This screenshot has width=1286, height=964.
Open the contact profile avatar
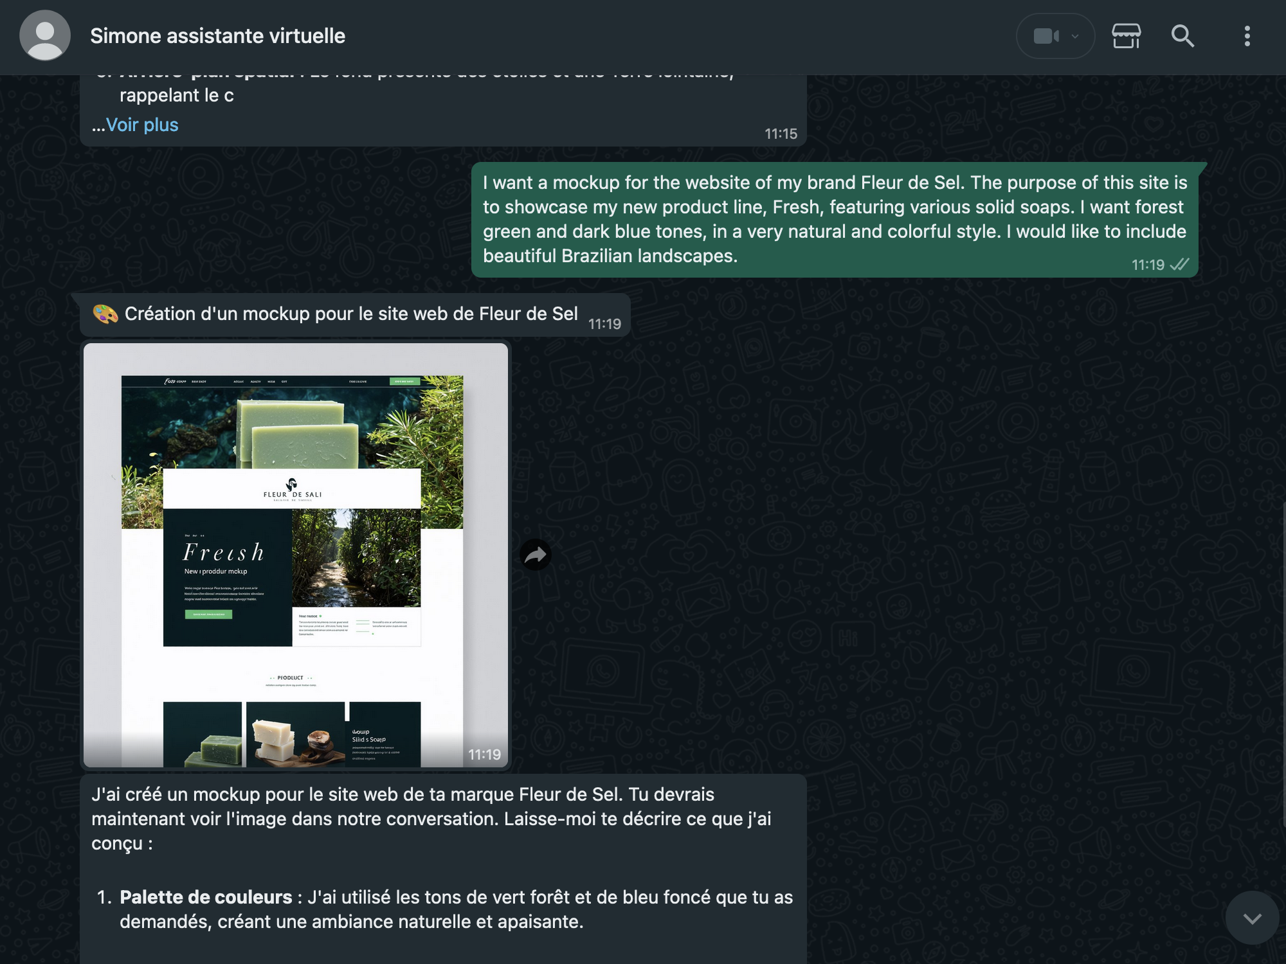45,36
